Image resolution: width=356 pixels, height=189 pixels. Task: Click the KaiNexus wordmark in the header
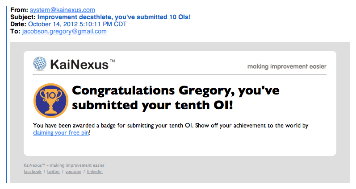pos(79,65)
